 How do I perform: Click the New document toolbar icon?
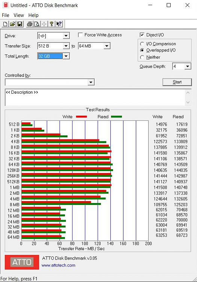[x=5, y=24]
